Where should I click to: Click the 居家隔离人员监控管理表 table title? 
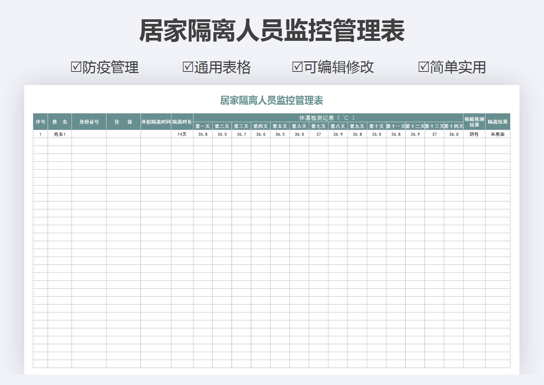click(x=272, y=100)
